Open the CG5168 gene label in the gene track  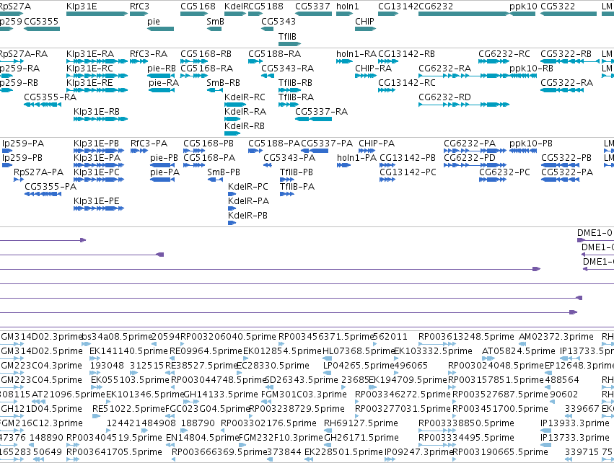click(x=198, y=6)
